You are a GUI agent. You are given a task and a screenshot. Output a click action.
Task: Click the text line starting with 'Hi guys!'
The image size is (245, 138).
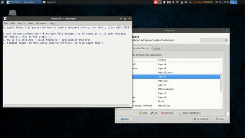67,28
